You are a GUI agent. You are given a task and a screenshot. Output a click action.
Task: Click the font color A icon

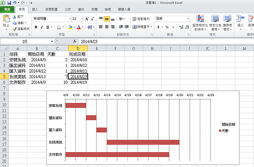coord(79,27)
